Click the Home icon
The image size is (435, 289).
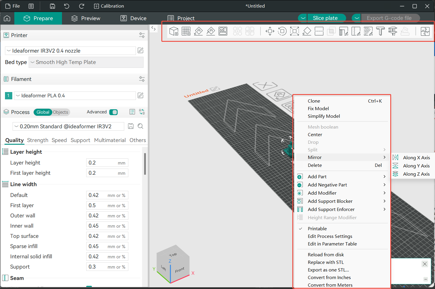[7, 18]
